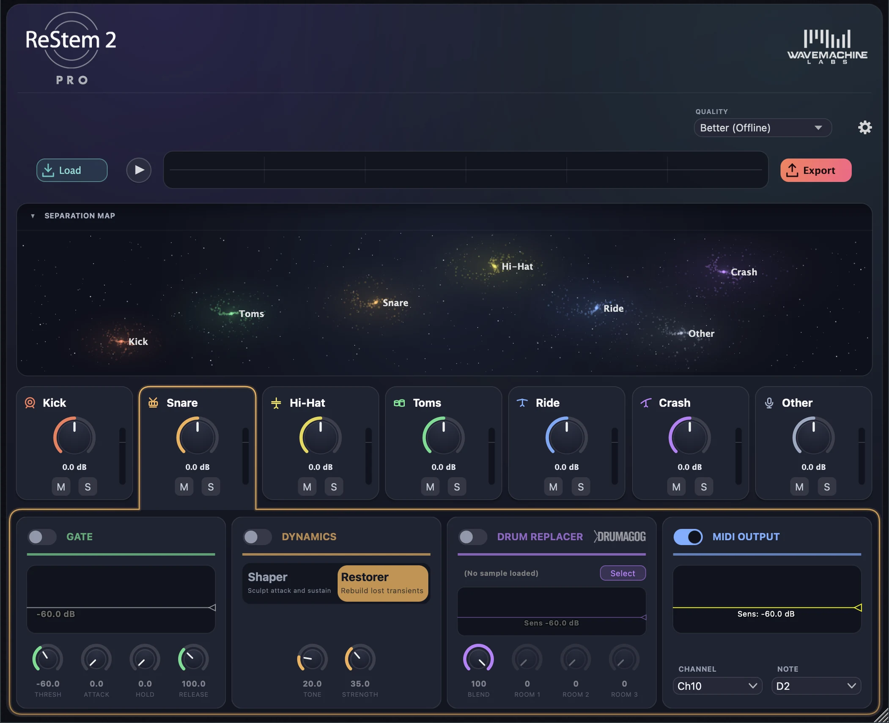
Task: Collapse the Separation Map panel
Action: [33, 216]
